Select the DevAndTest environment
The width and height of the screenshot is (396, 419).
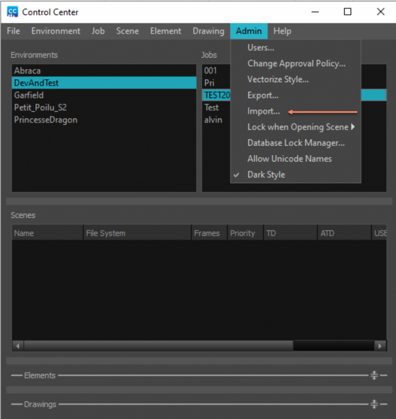tap(104, 83)
